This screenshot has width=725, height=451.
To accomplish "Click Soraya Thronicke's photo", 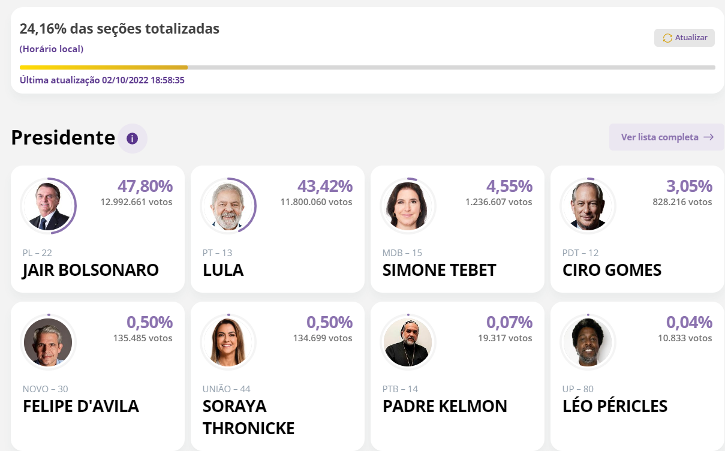I will (x=228, y=342).
